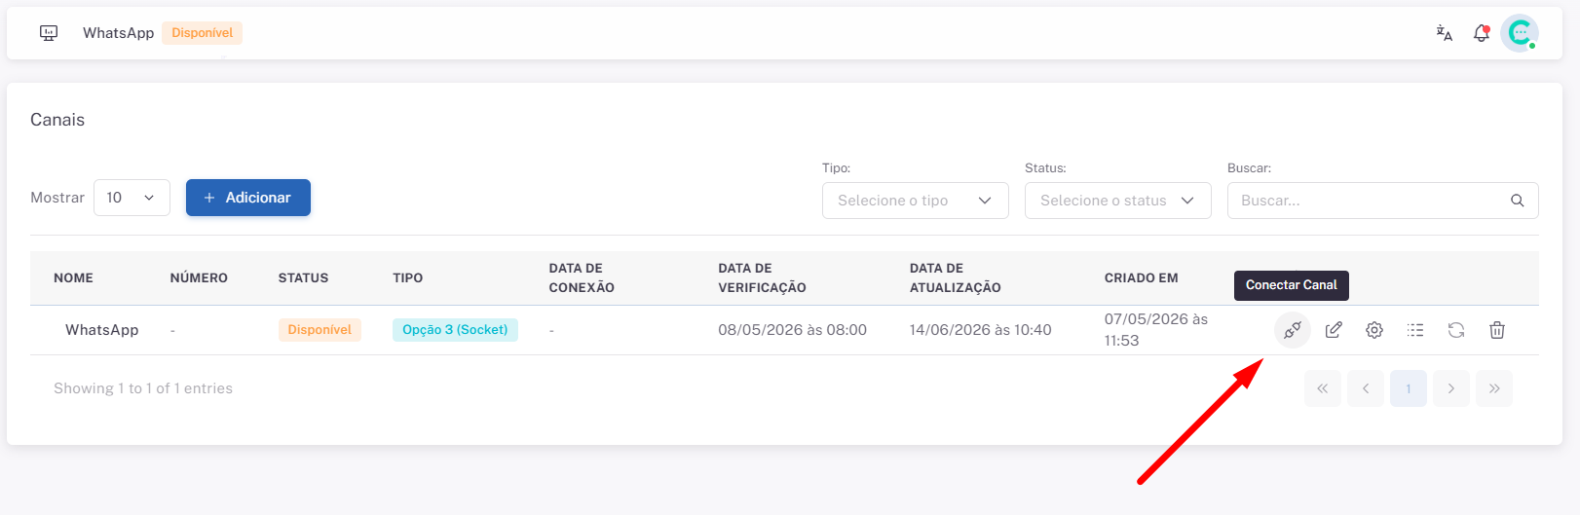
Task: Open the notifications bell
Action: pyautogui.click(x=1482, y=33)
